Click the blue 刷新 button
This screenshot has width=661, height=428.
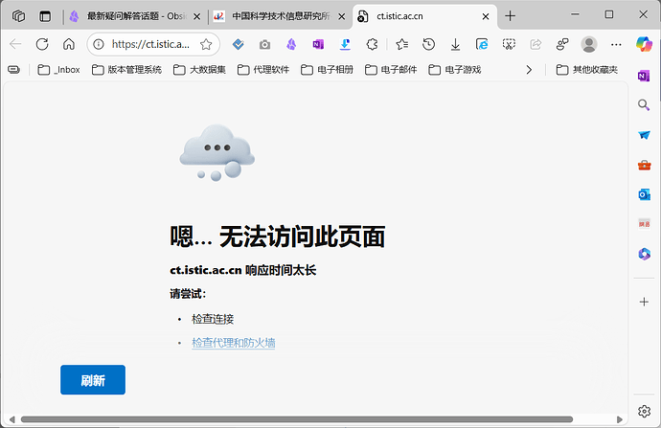pos(93,380)
